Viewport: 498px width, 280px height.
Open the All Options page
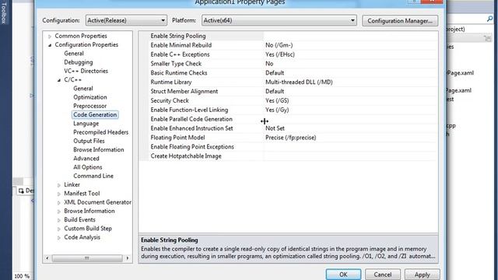tap(88, 167)
